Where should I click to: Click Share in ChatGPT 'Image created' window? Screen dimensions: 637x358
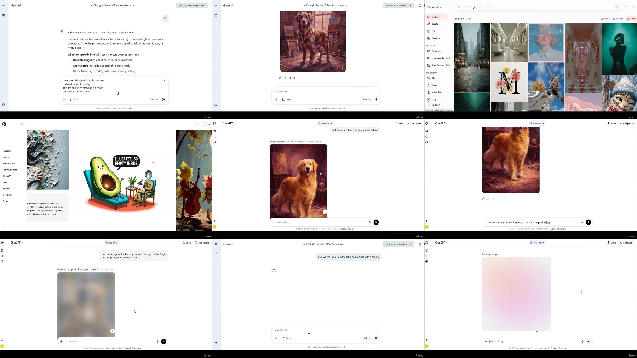(399, 124)
